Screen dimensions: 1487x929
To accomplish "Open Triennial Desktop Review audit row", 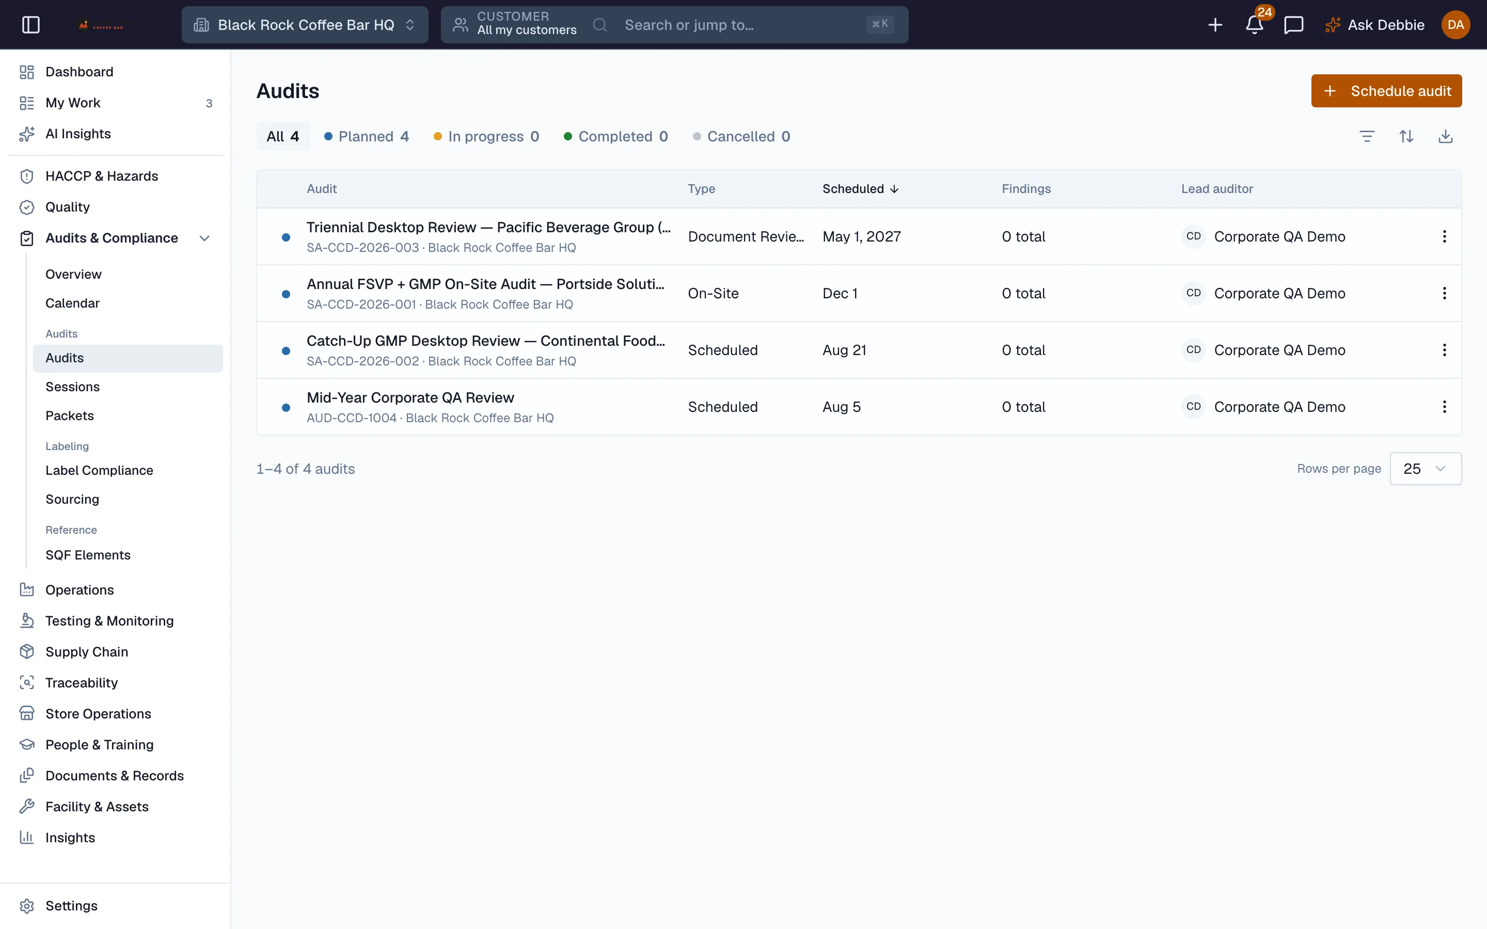I will (859, 236).
